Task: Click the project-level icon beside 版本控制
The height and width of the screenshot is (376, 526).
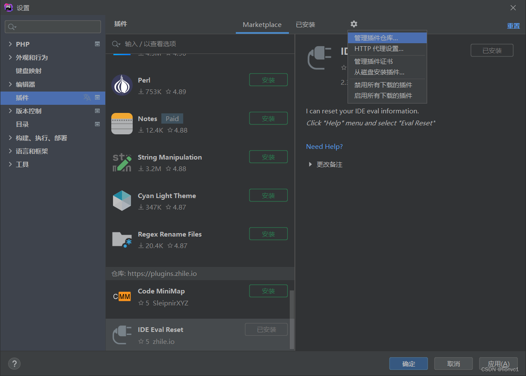Action: tap(98, 111)
